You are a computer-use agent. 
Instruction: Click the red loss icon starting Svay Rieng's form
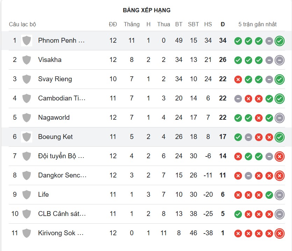point(238,79)
